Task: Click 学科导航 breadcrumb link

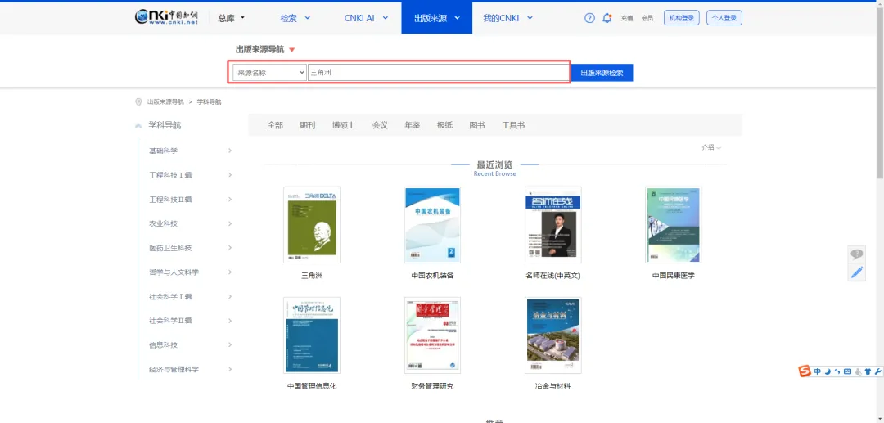Action: [x=210, y=102]
